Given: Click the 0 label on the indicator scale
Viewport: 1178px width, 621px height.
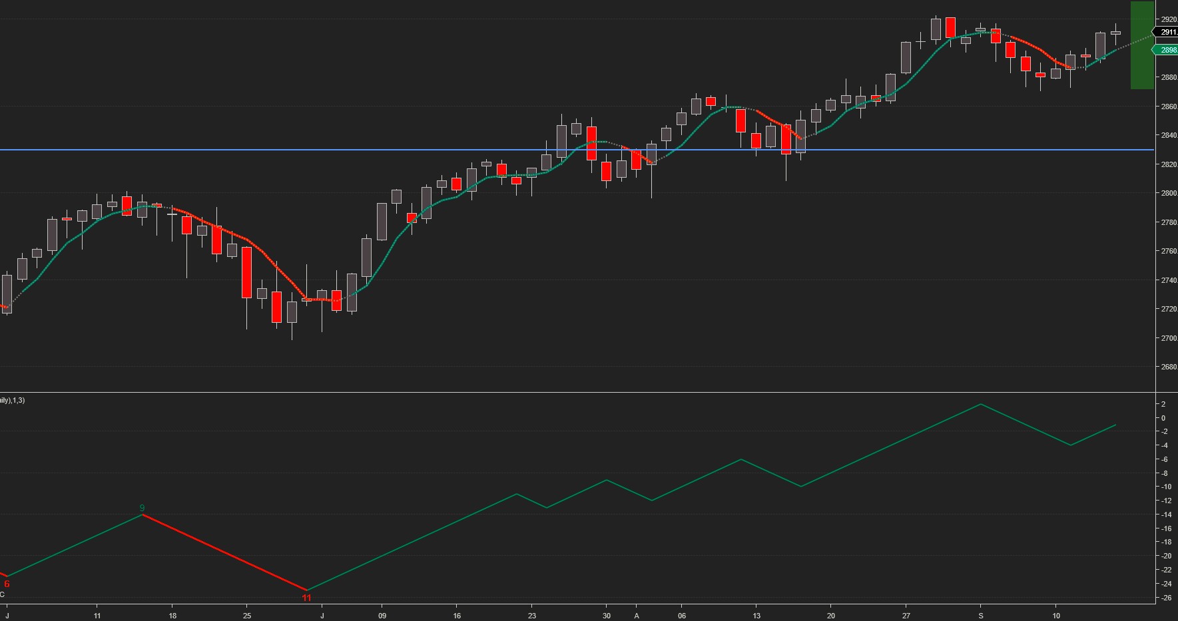Looking at the screenshot, I should click(x=1163, y=418).
